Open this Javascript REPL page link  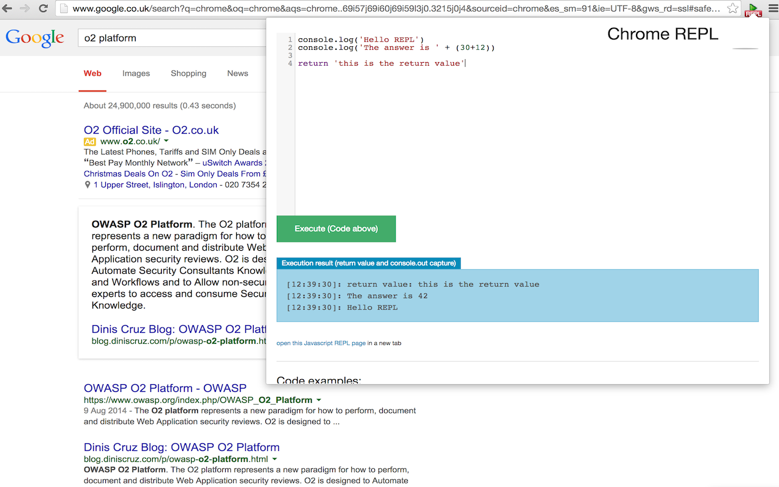321,343
